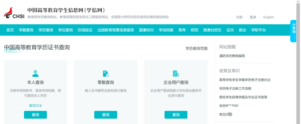
Task: Open 图像校对 menu item
Action: point(147,30)
